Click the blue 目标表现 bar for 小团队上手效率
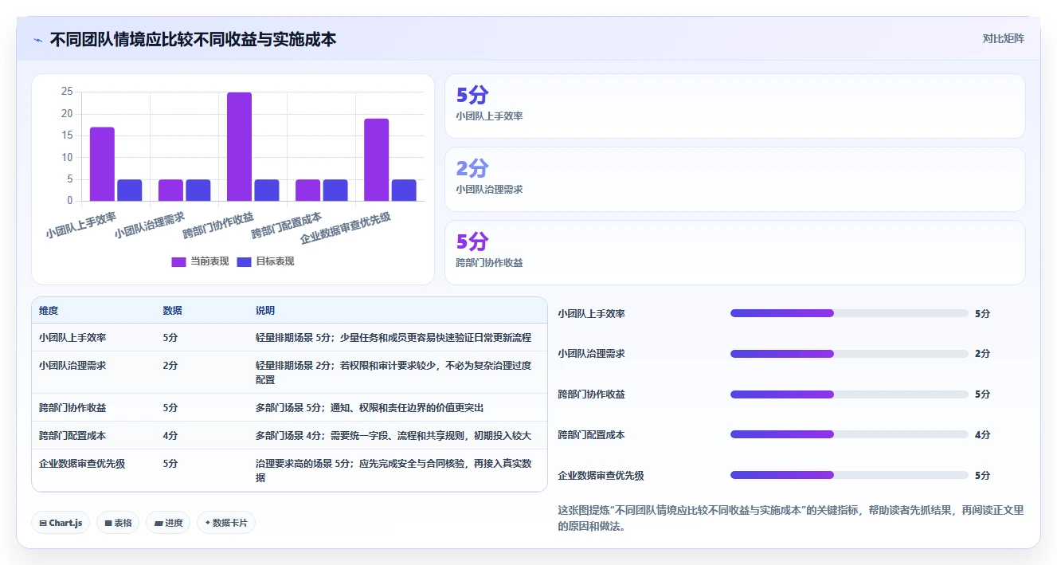 click(x=130, y=190)
